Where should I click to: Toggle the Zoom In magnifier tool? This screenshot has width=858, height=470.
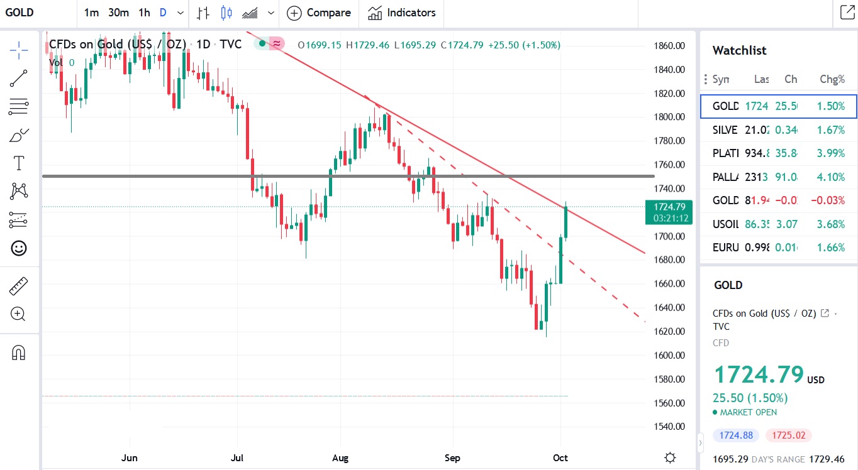[x=19, y=314]
